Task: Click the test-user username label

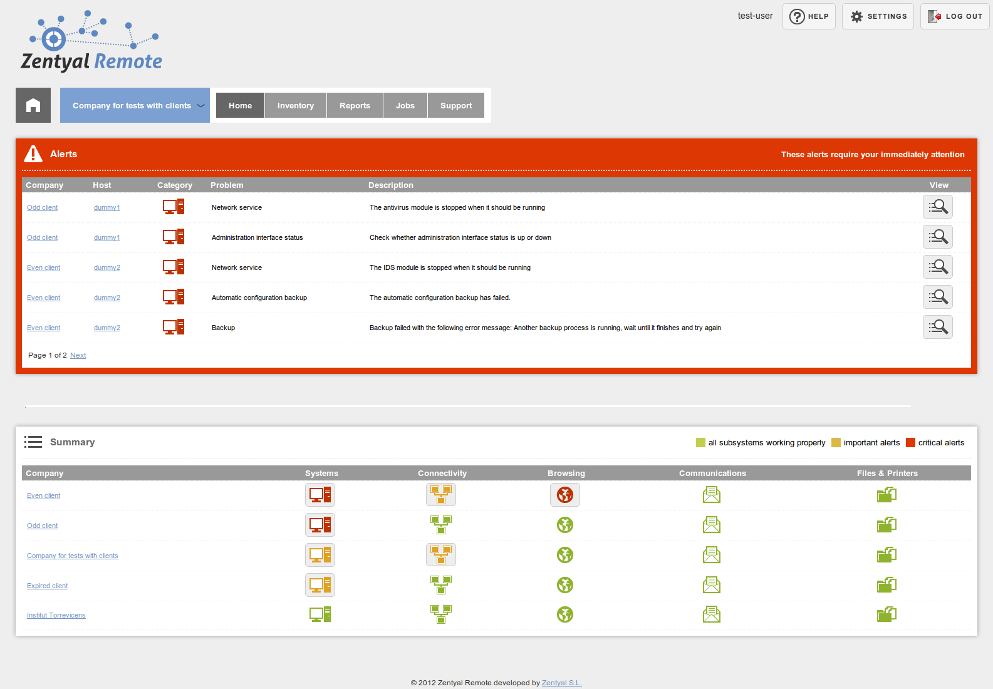Action: point(755,16)
